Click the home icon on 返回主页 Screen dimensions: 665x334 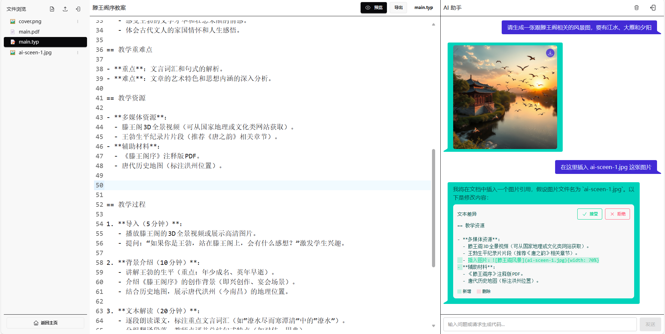coord(36,323)
